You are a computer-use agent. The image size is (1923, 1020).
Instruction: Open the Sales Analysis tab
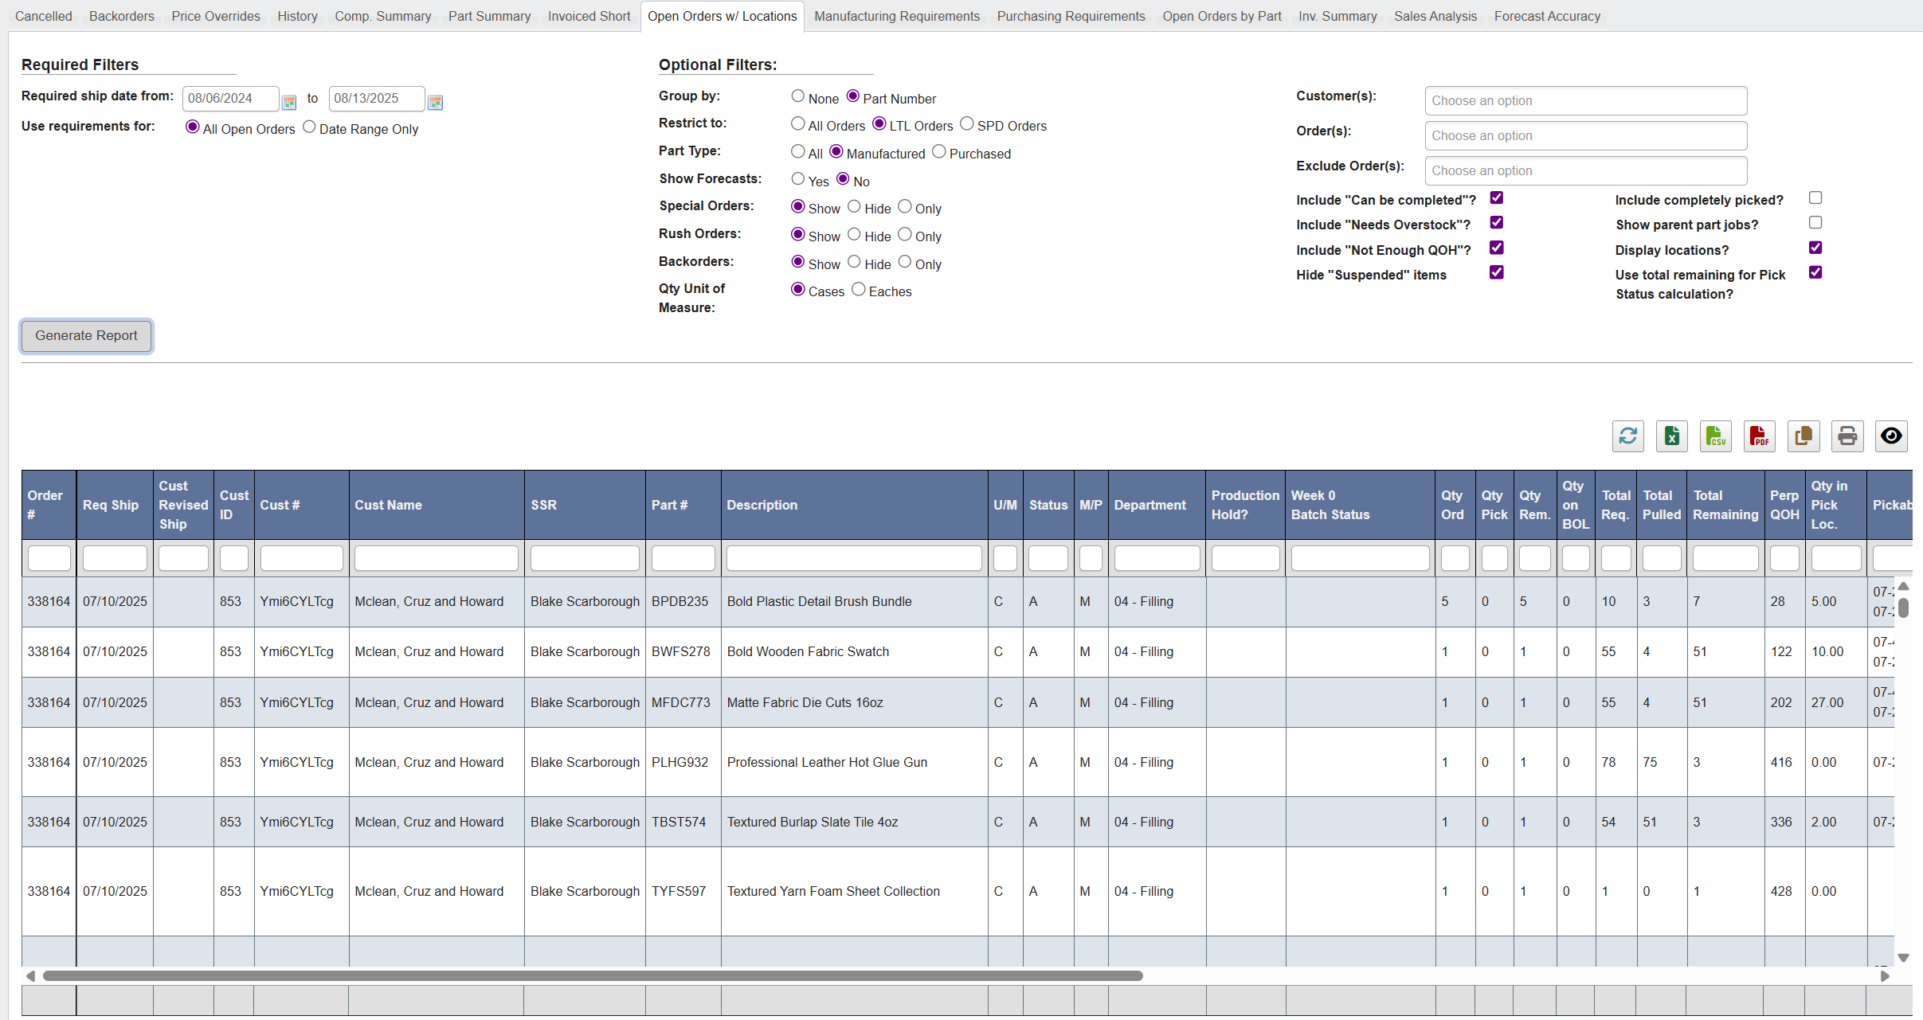(1435, 16)
